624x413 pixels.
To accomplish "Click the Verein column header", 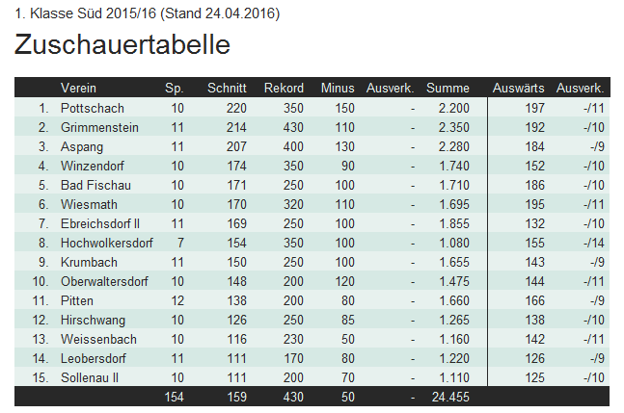I will (x=78, y=88).
